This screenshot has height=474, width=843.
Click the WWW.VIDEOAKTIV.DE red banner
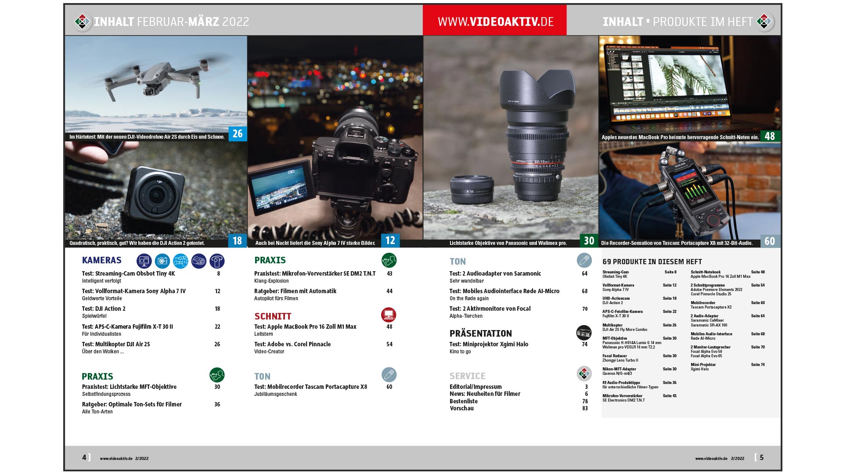(x=495, y=21)
